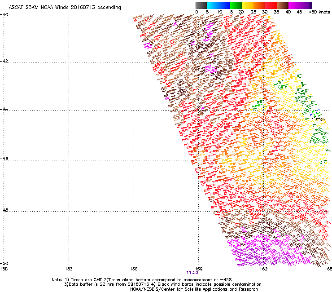Pick the brown 35-40 knots legend segment
The height and width of the screenshot is (292, 332).
click(283, 5)
